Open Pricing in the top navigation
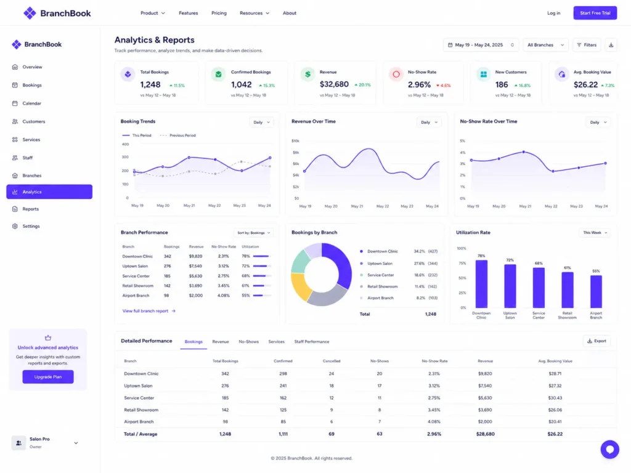Viewport: 631px width, 473px height. click(x=219, y=14)
